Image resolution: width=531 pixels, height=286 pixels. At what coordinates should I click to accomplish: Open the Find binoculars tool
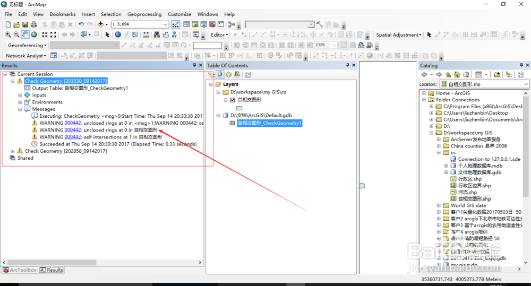(157, 34)
